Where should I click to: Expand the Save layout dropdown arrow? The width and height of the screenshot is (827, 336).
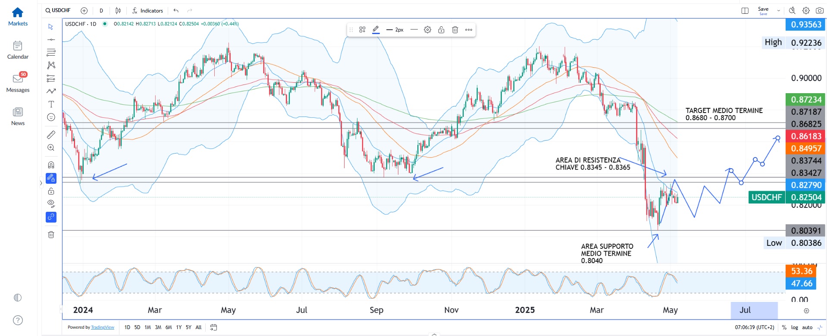pyautogui.click(x=778, y=11)
